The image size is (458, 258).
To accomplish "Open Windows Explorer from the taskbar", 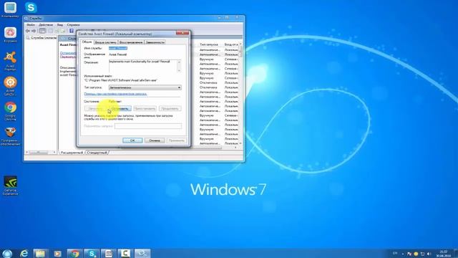I will pyautogui.click(x=40, y=253).
